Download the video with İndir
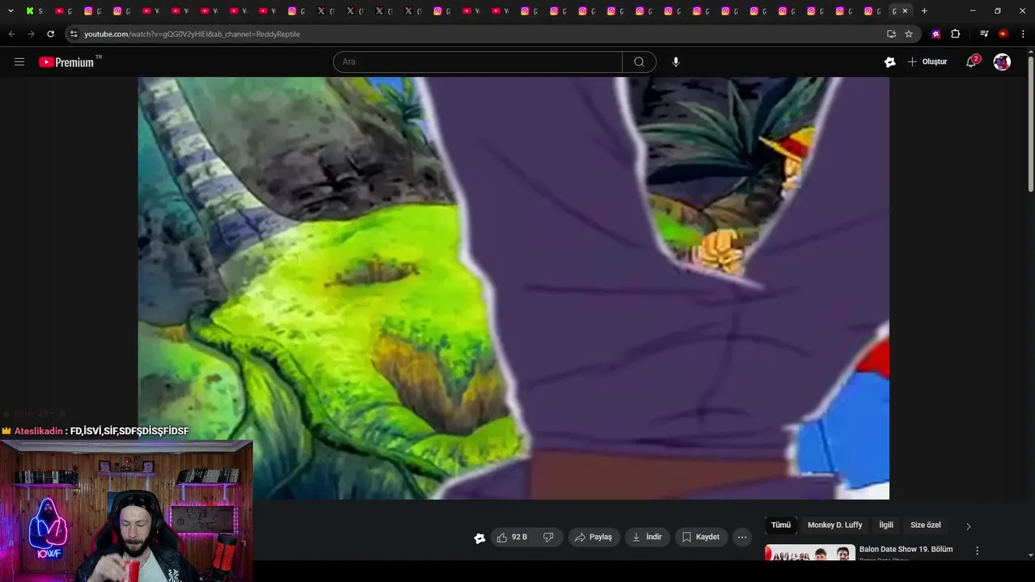Viewport: 1035px width, 582px height. (647, 537)
